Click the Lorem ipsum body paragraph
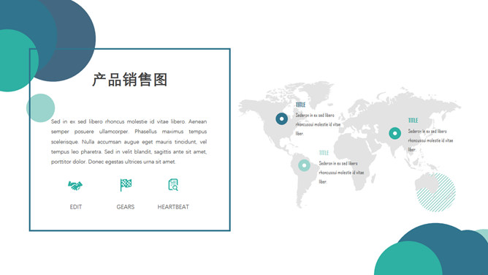This screenshot has width=488, height=275. click(x=129, y=142)
